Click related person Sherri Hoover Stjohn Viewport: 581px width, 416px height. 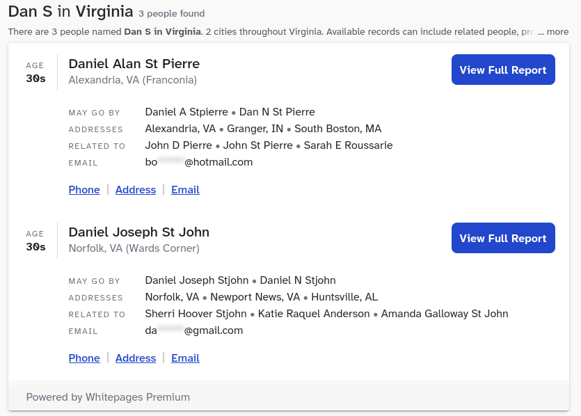(196, 314)
